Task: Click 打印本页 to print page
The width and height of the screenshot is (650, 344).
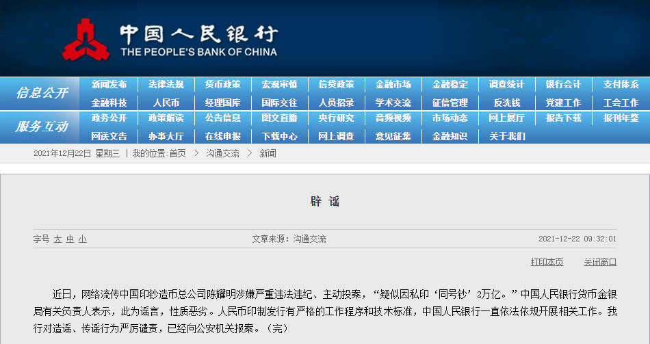Action: pyautogui.click(x=547, y=262)
